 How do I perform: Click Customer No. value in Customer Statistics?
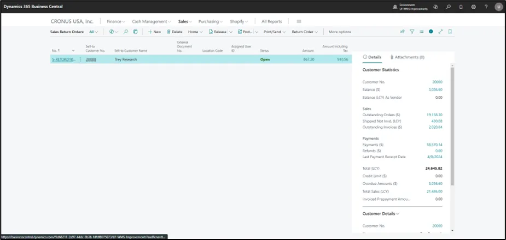(x=437, y=82)
